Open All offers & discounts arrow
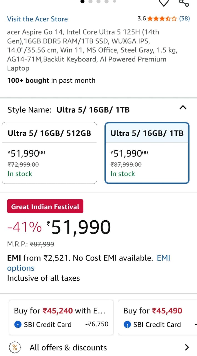 point(187,347)
